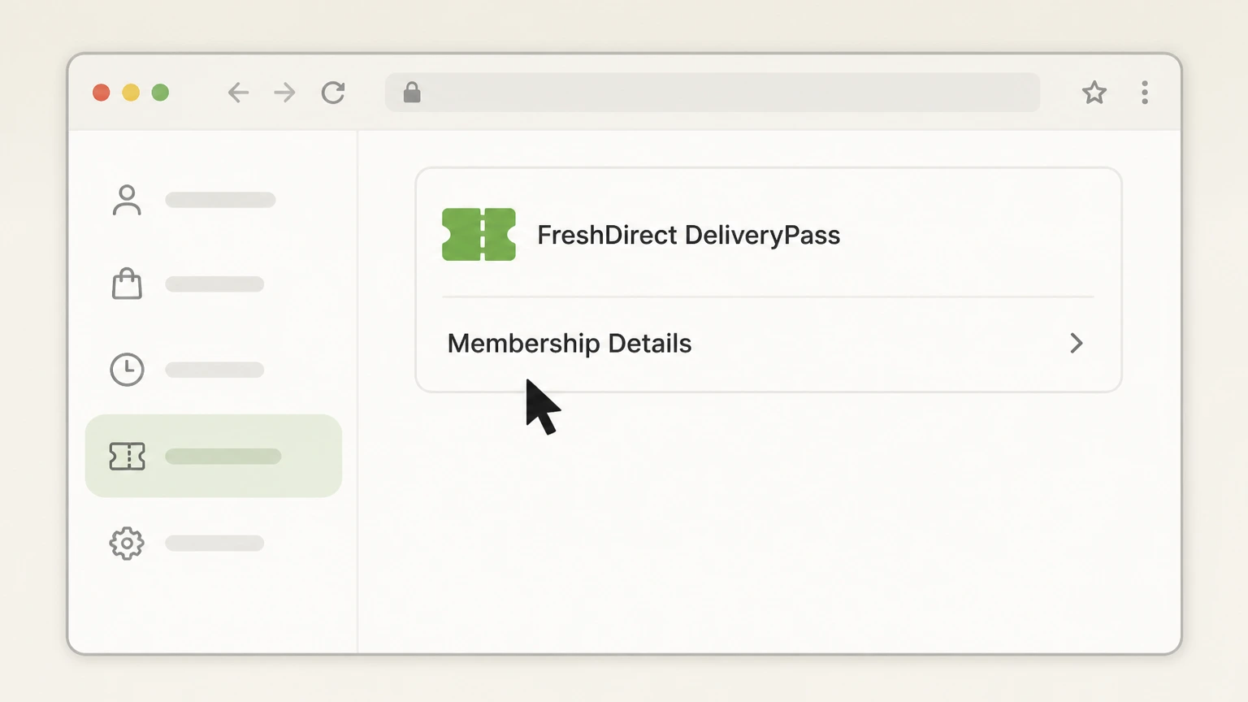Maximize window with green button
The image size is (1248, 702).
coord(161,93)
